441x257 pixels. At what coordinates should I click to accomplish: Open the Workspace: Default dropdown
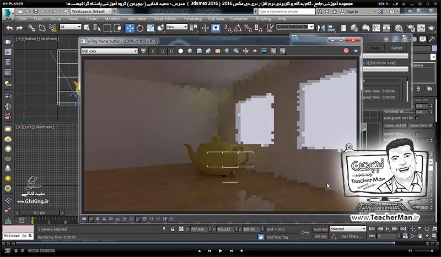point(91,12)
